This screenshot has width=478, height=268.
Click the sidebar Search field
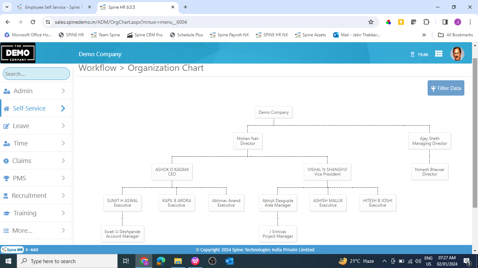36,74
